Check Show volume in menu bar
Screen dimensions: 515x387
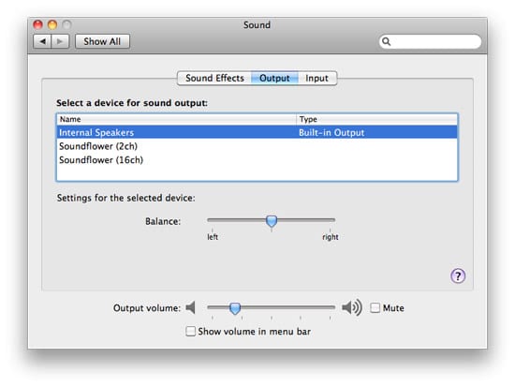[190, 331]
